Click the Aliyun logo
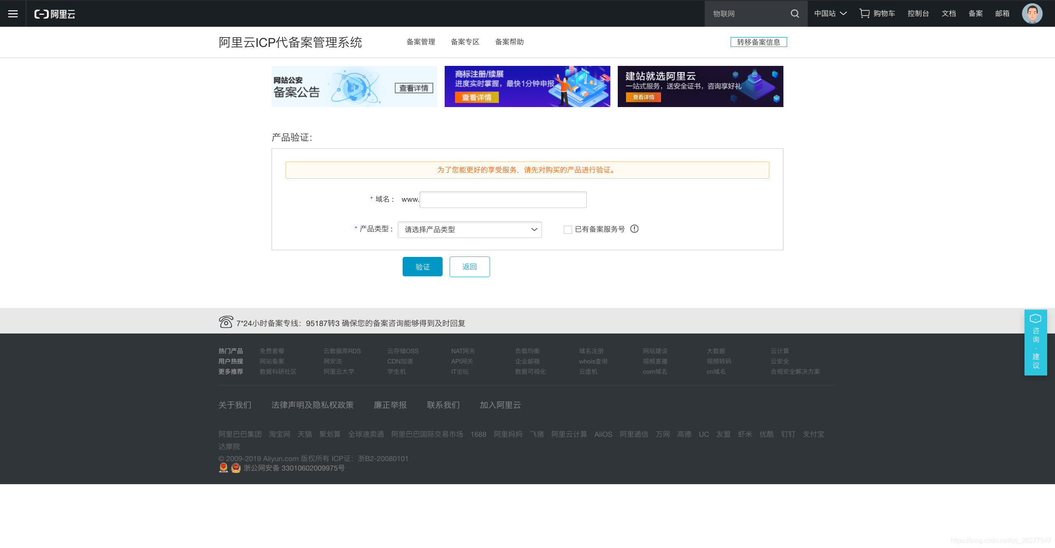The width and height of the screenshot is (1055, 548). (x=55, y=14)
